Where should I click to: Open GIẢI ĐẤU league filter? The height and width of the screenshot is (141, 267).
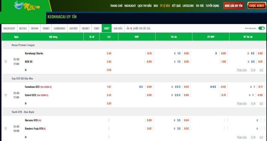pos(118,28)
